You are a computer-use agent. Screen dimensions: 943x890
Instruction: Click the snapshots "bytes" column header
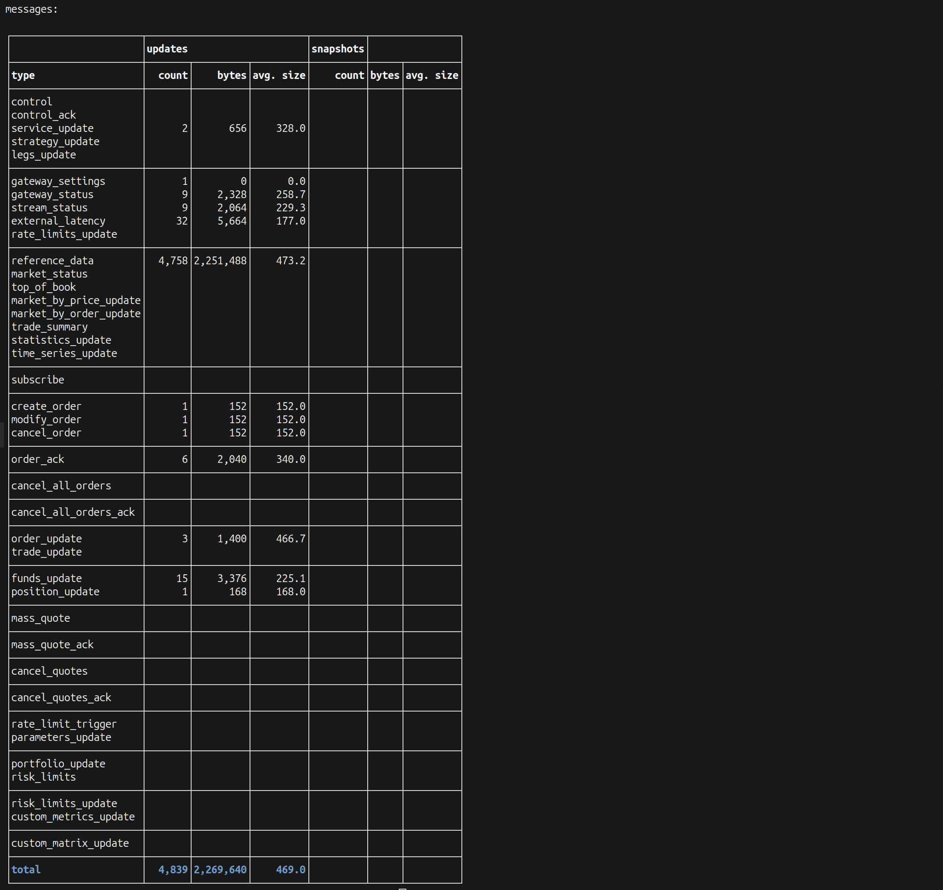[385, 76]
